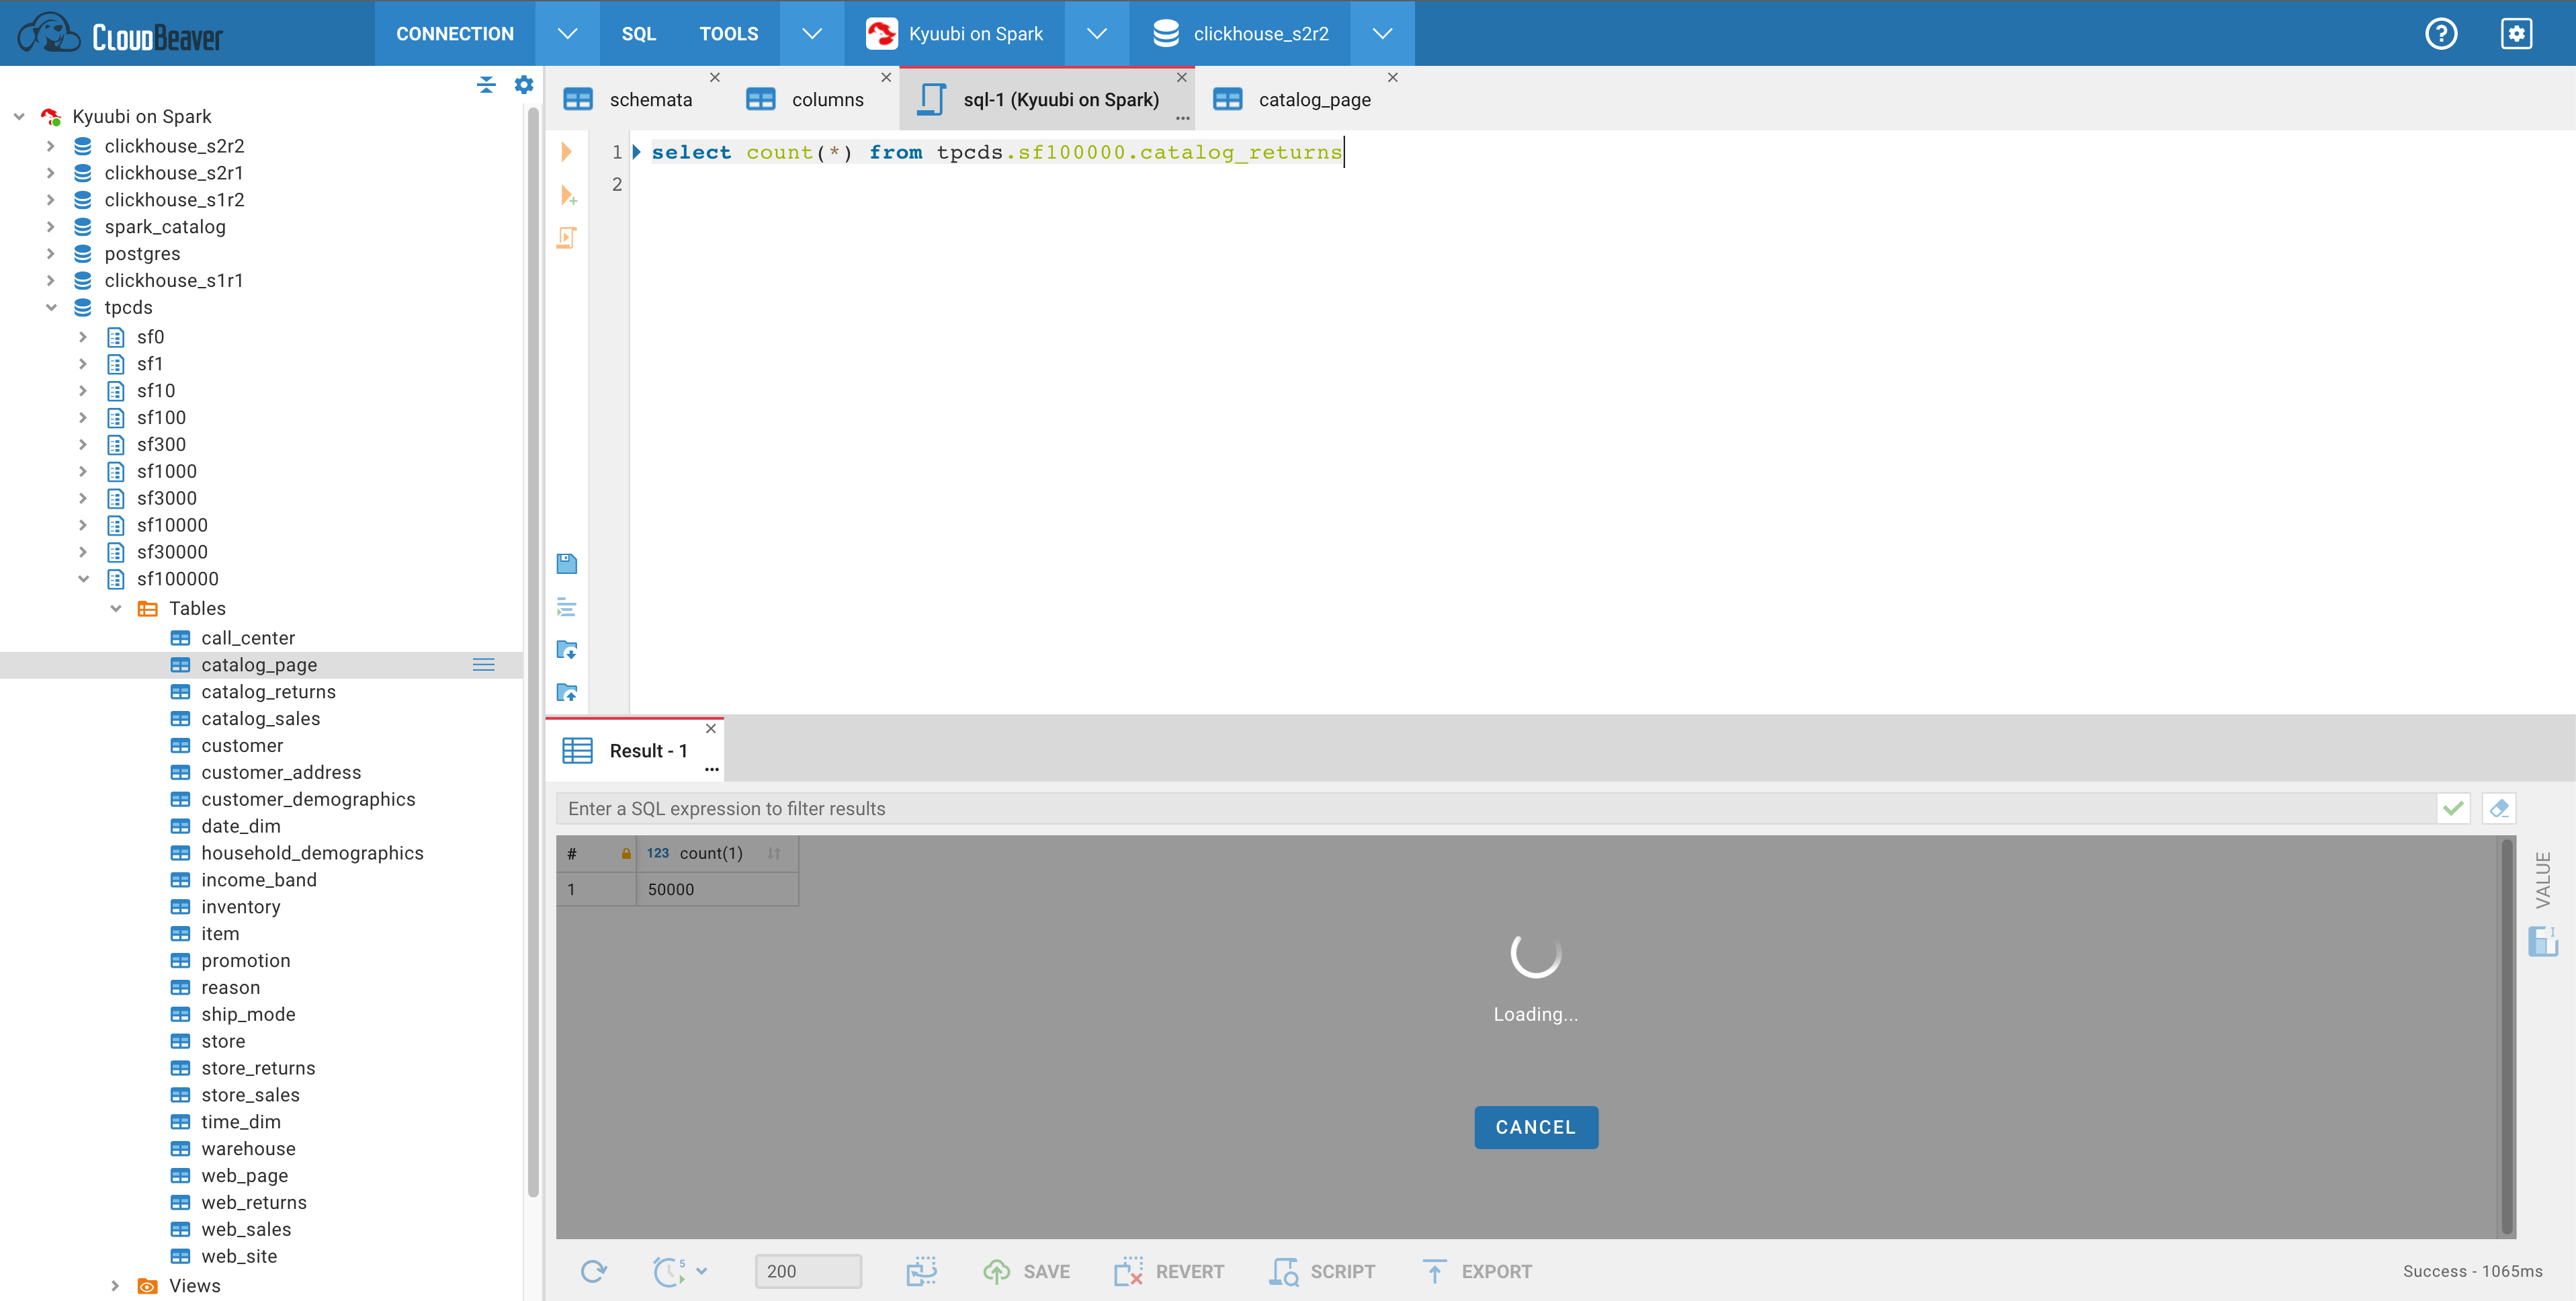Collapse the sf100000 schema node

pos(84,578)
